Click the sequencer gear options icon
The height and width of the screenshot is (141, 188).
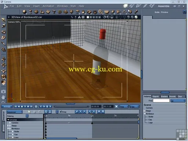tap(35, 112)
